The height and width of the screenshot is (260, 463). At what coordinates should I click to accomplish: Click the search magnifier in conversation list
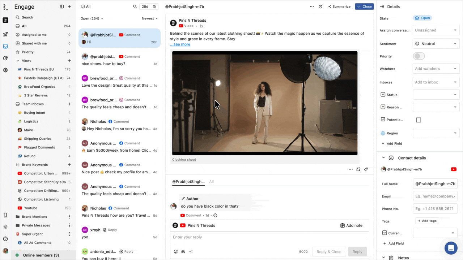pyautogui.click(x=135, y=6)
